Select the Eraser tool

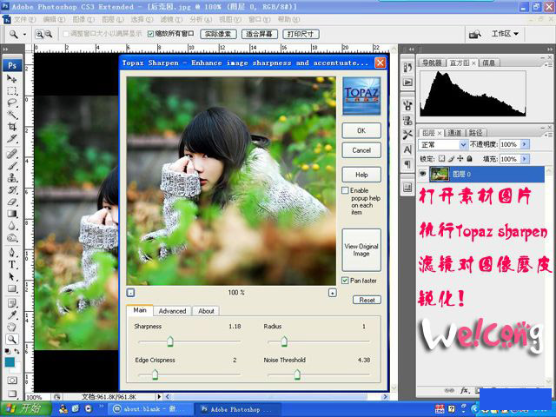(x=11, y=202)
